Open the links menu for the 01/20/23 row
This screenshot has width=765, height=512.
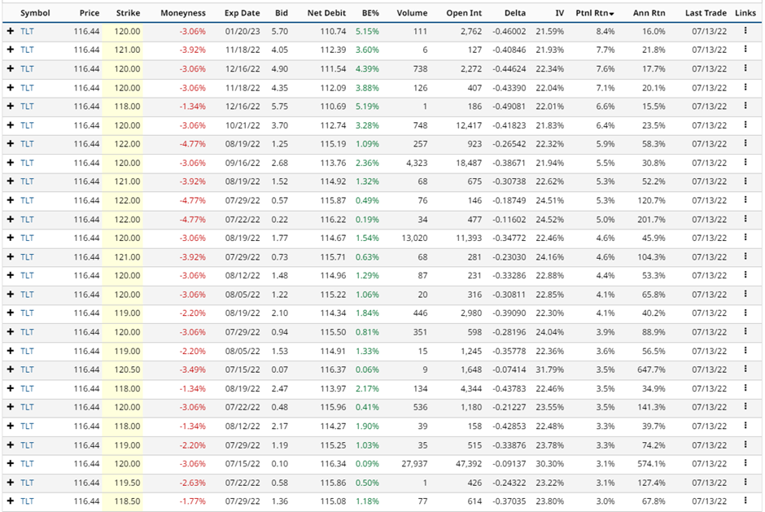(x=745, y=31)
